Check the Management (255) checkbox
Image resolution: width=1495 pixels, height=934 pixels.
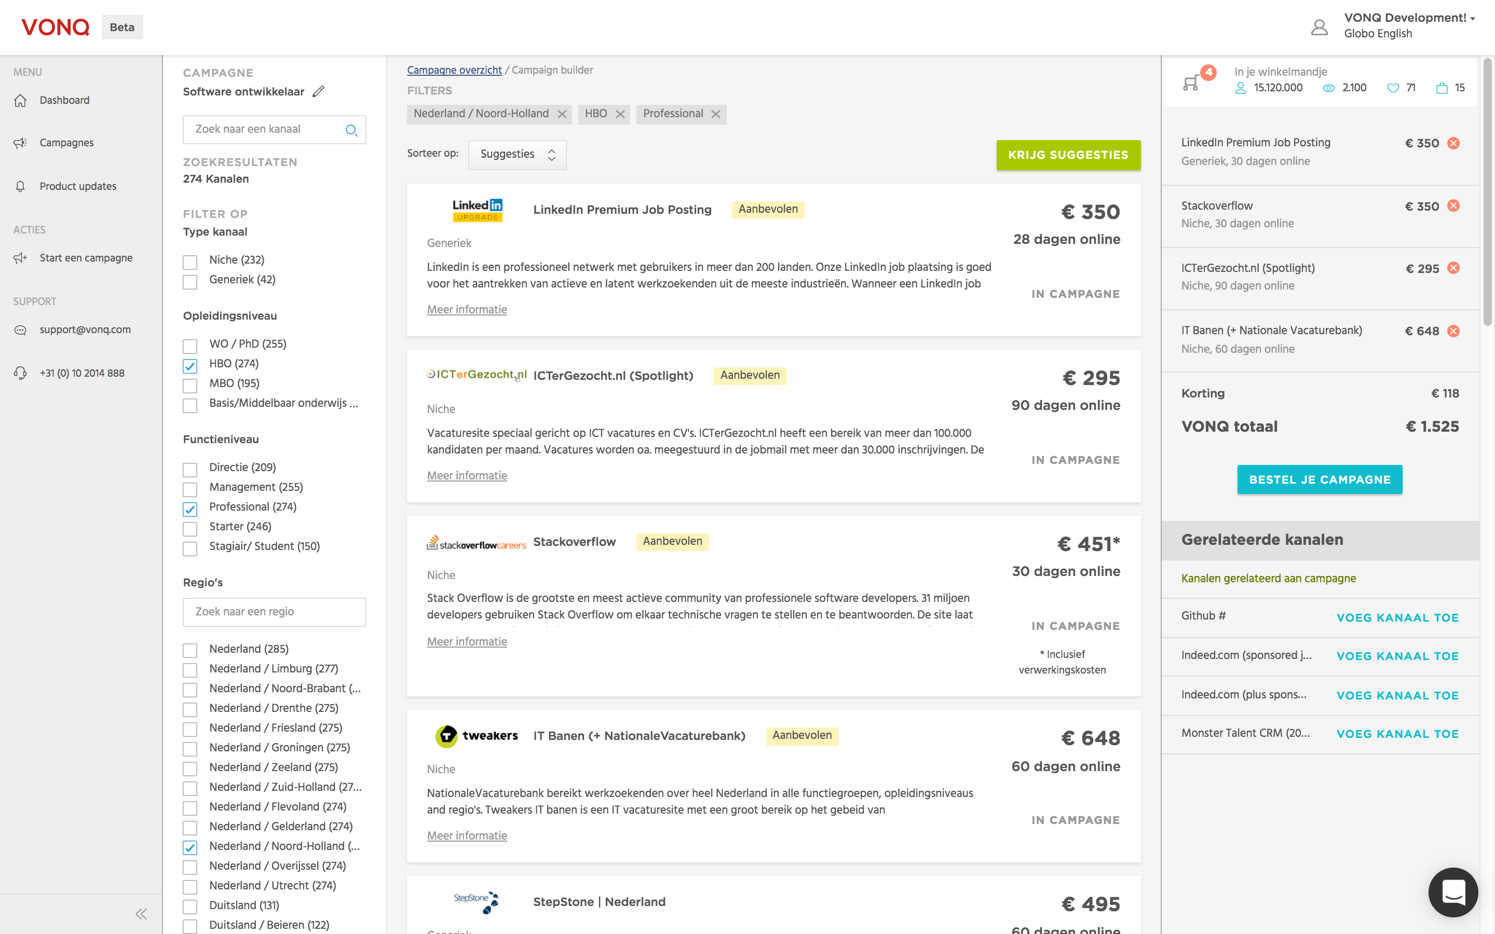pyautogui.click(x=189, y=489)
